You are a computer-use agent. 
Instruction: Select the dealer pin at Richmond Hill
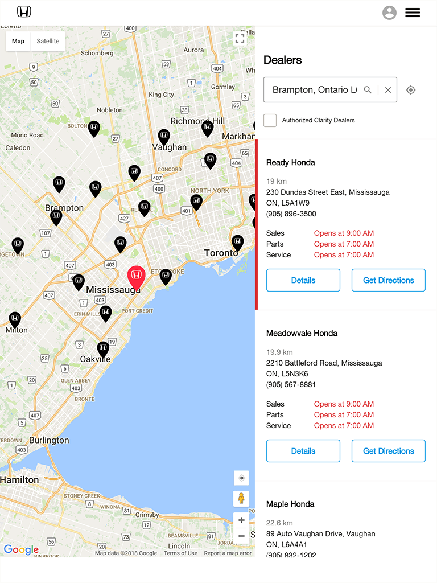pyautogui.click(x=208, y=129)
